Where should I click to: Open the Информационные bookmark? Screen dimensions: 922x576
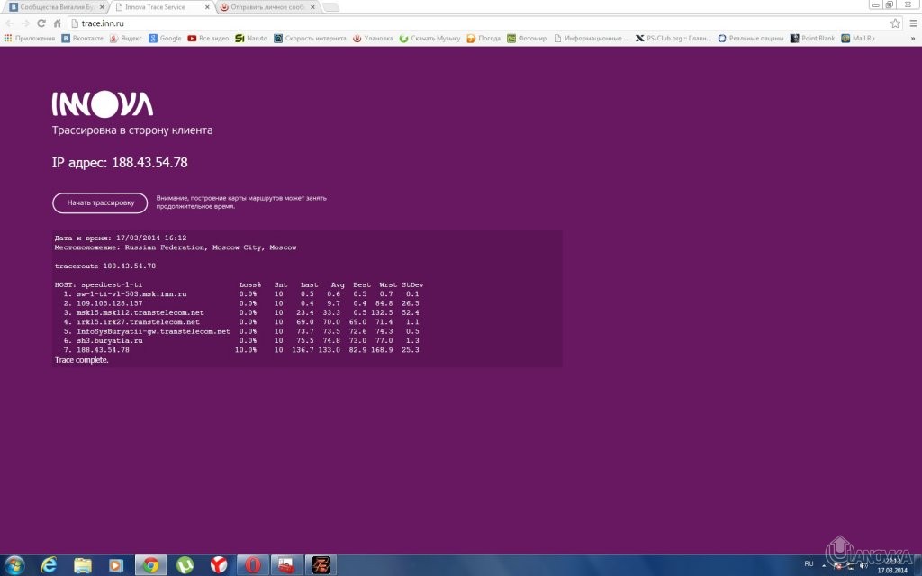point(591,38)
